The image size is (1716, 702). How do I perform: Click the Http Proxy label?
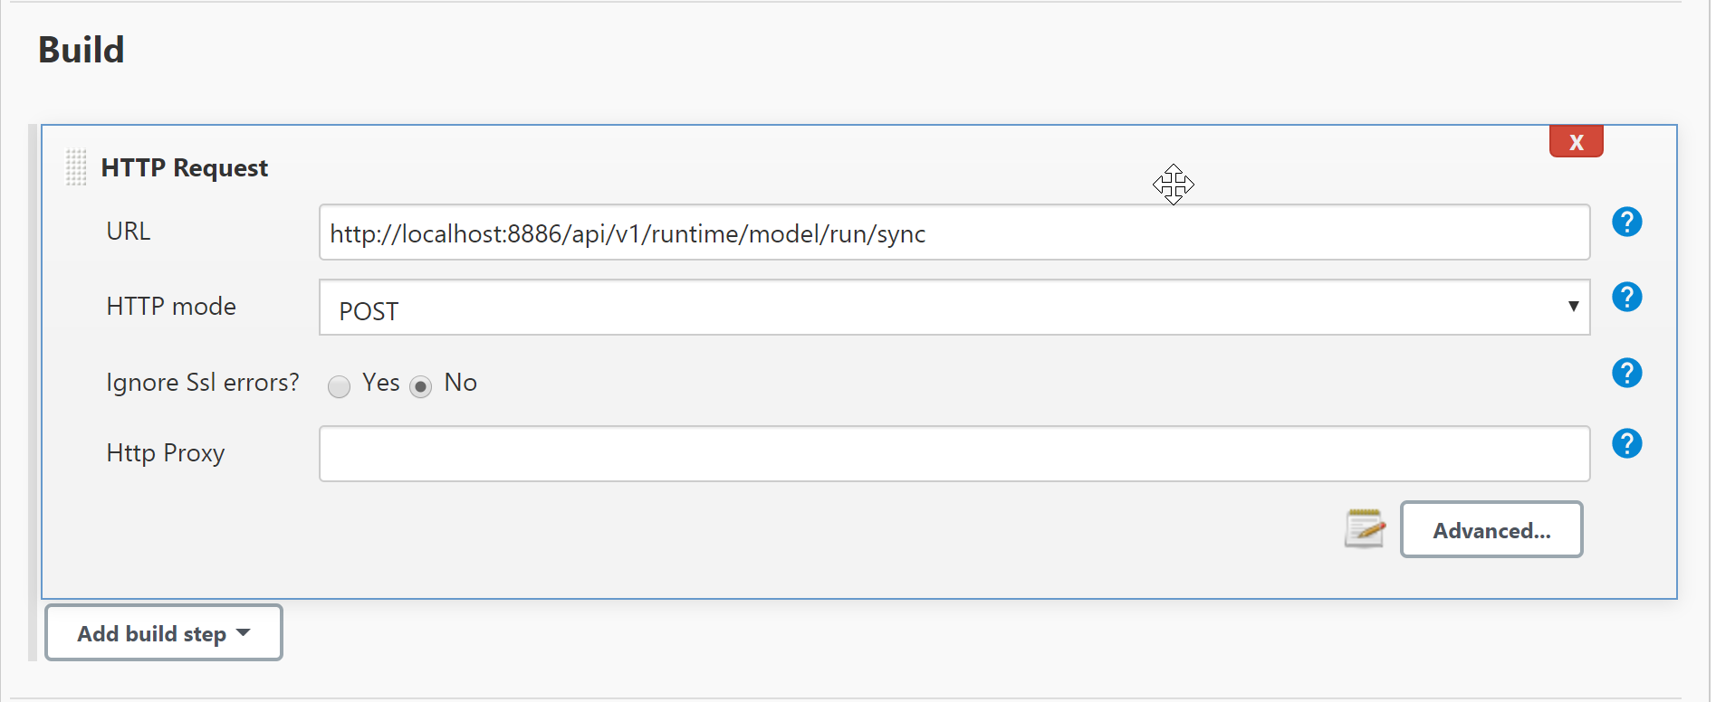point(166,453)
